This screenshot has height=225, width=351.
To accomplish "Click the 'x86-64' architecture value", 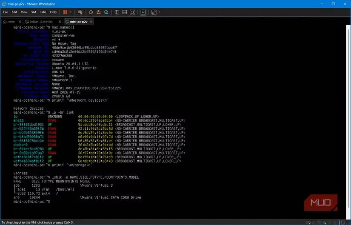I will (x=58, y=72).
